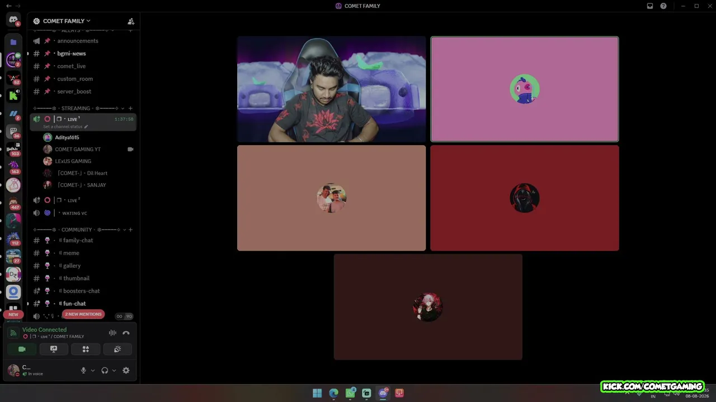This screenshot has height=402, width=716.
Task: Mute the microphone
Action: click(83, 370)
